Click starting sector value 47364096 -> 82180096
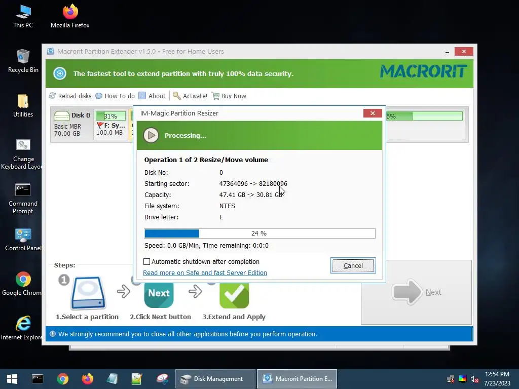 (253, 183)
